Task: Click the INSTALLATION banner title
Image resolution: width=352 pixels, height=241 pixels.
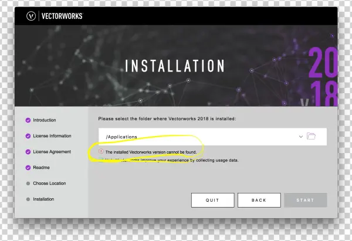Action: point(175,66)
